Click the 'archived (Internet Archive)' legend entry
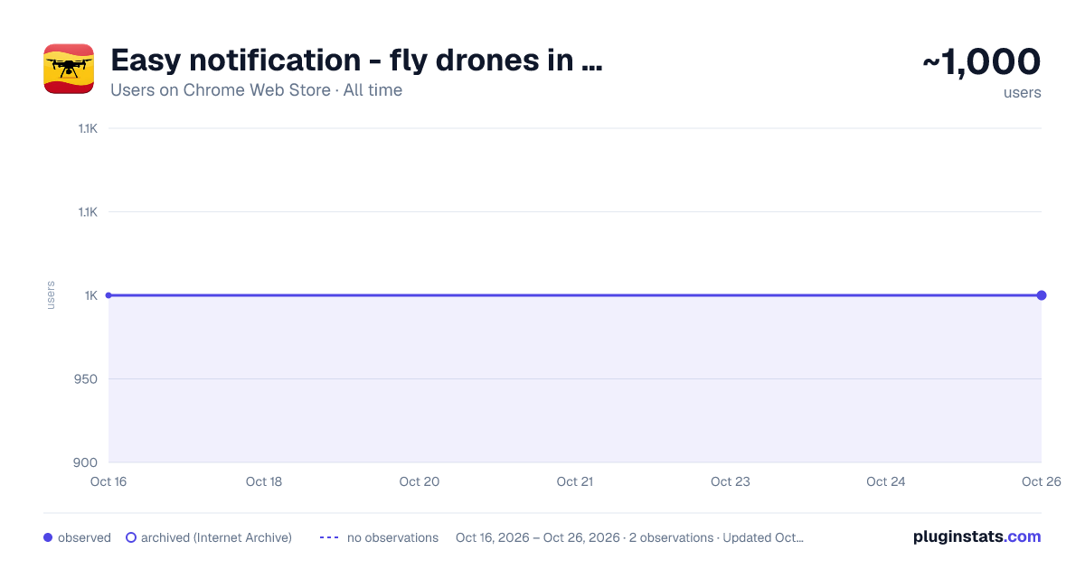Image resolution: width=1085 pixels, height=569 pixels. click(209, 537)
